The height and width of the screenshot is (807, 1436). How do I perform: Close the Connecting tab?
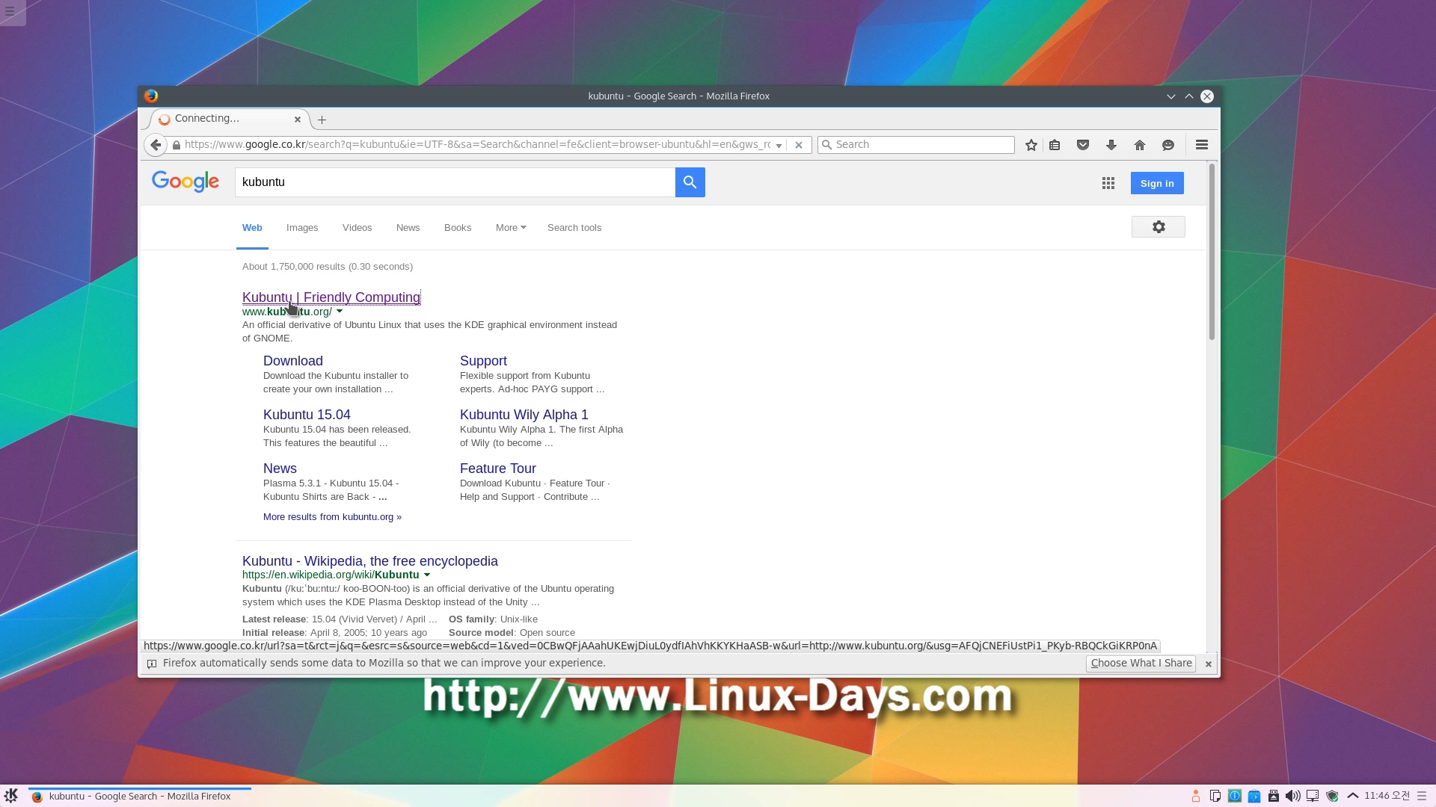(x=298, y=119)
